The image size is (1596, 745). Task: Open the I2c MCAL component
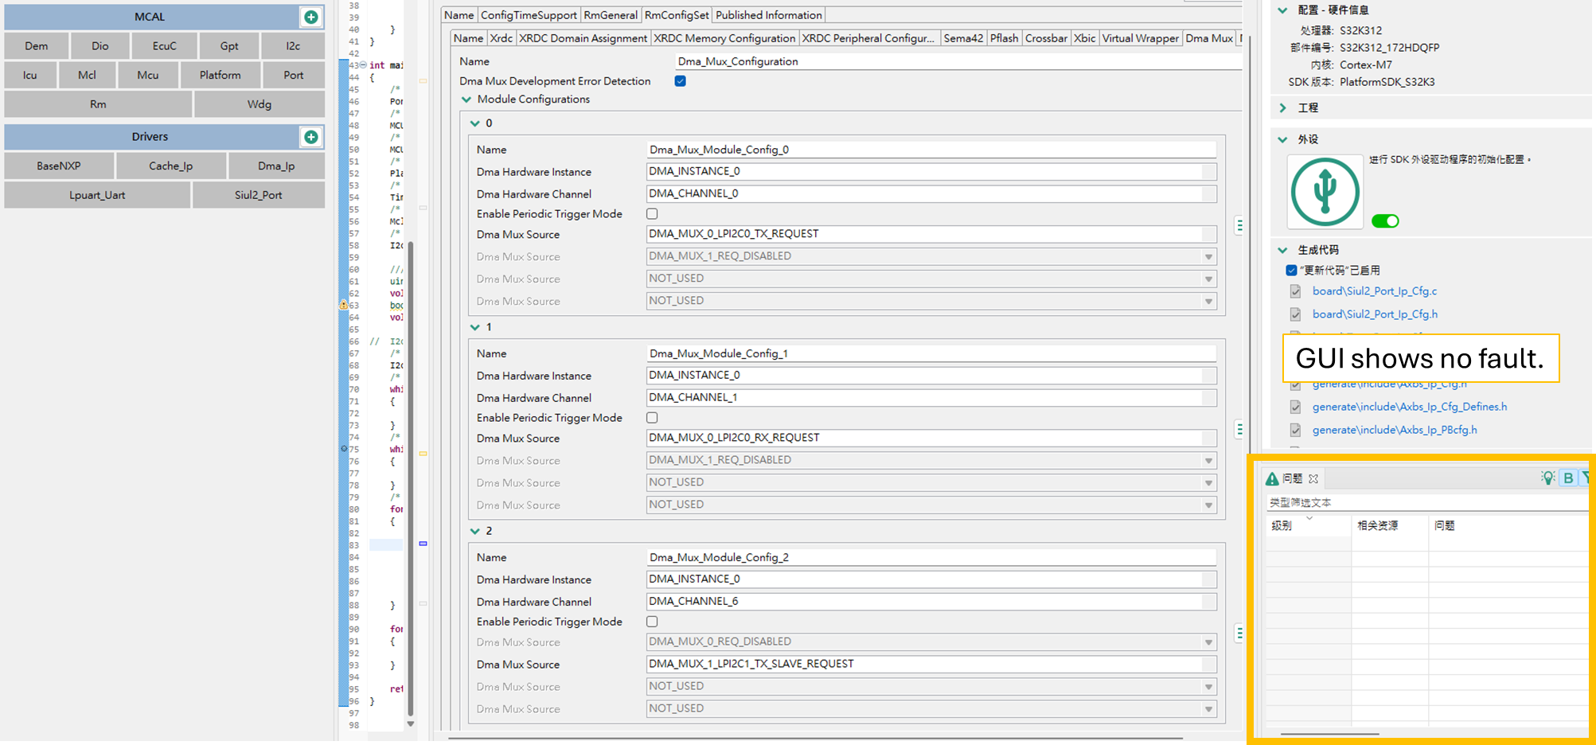point(293,46)
